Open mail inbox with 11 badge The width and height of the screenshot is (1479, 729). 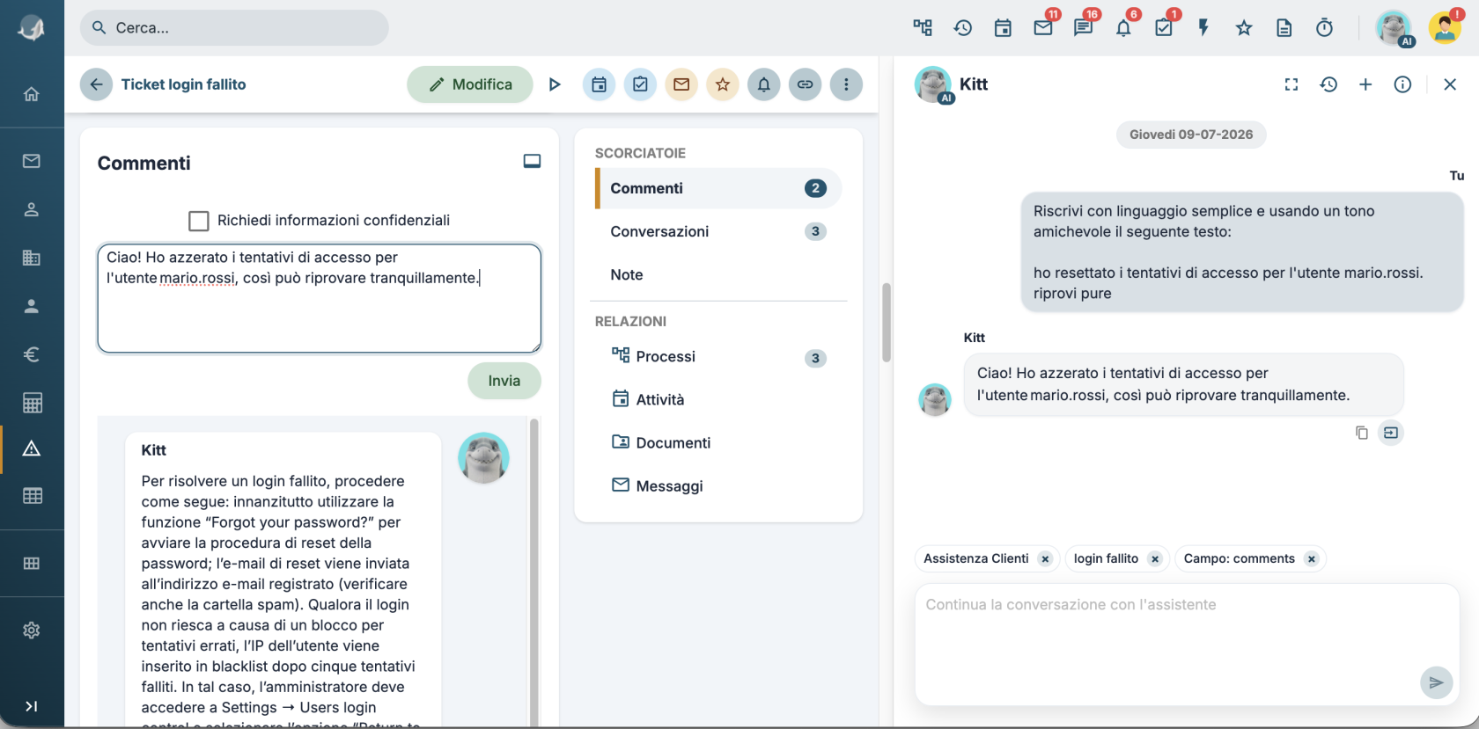click(1043, 28)
